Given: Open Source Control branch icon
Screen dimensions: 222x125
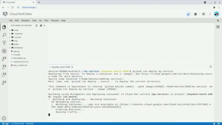Looking at the screenshot, I should 4,43.
